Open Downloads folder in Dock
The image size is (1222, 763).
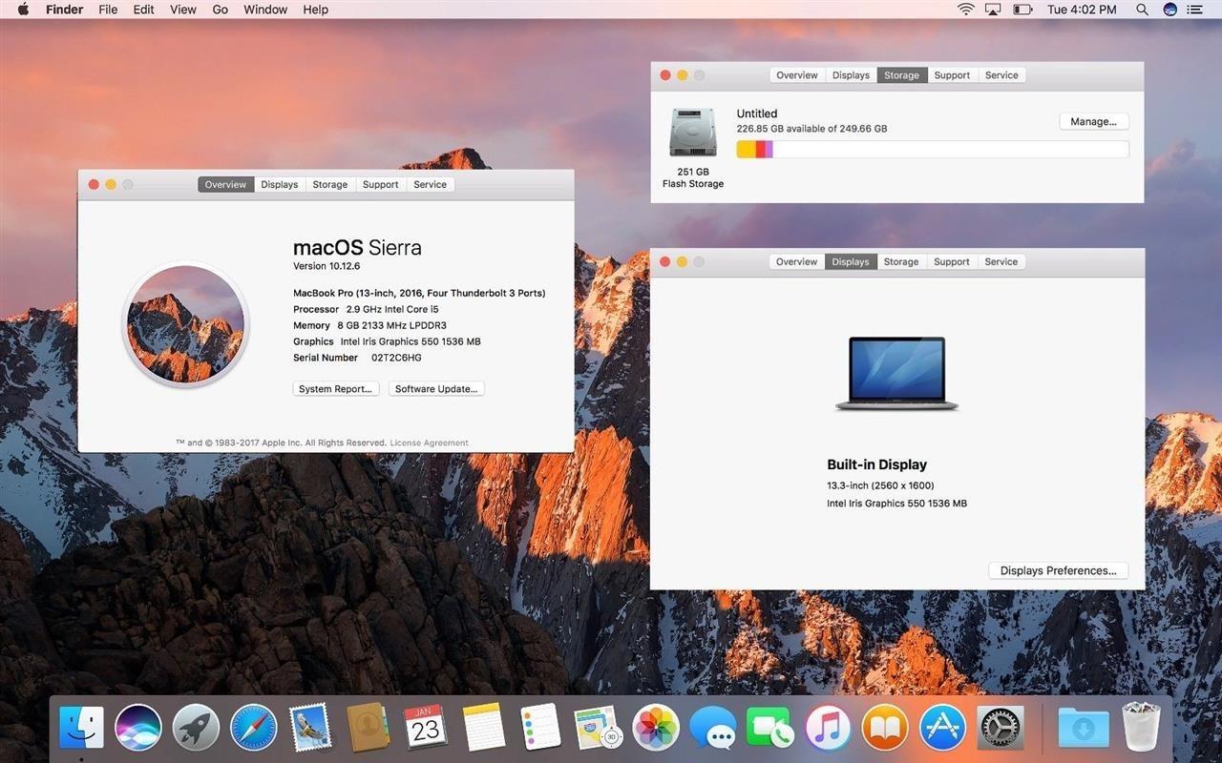coord(1084,728)
